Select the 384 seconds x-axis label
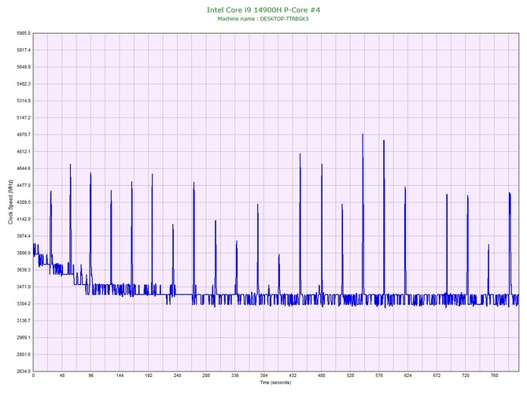The height and width of the screenshot is (396, 527). (263, 376)
